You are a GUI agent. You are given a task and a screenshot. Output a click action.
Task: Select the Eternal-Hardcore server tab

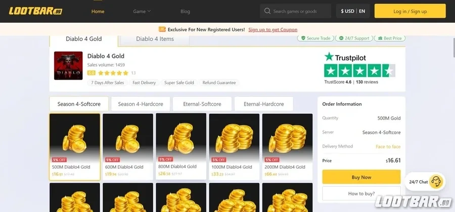[264, 104]
